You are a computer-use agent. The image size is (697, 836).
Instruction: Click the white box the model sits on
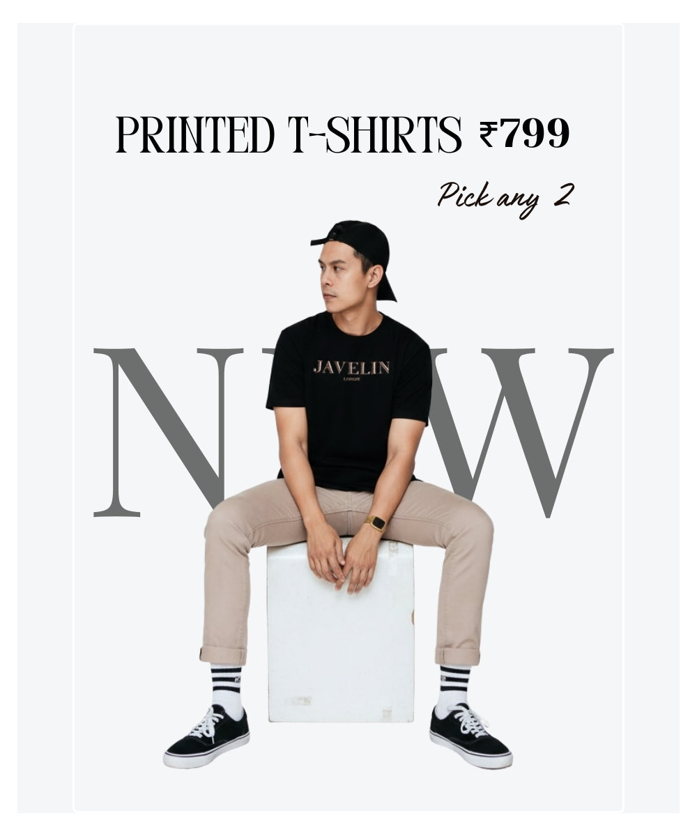[x=341, y=630]
